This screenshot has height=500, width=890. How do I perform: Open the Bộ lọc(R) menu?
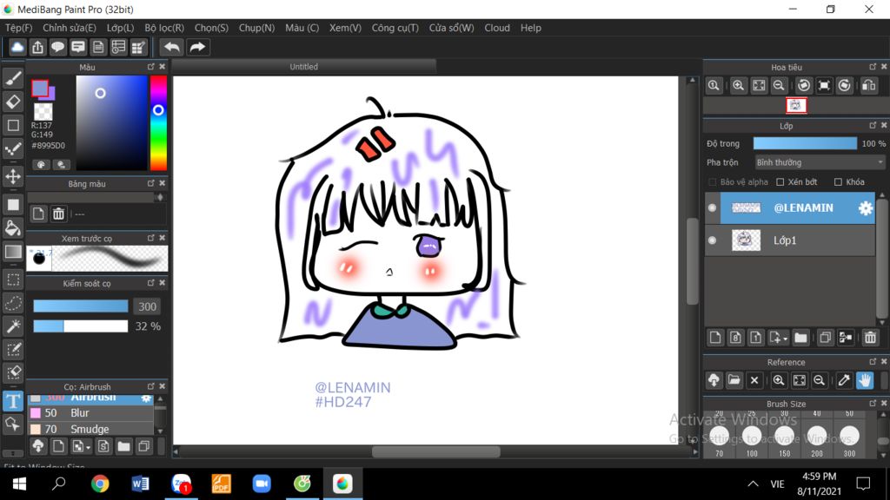coord(164,28)
